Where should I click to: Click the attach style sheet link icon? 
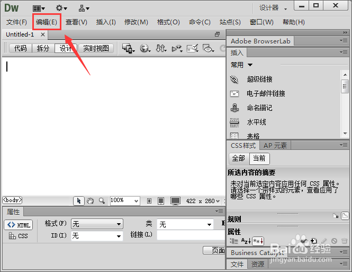coord(304,241)
